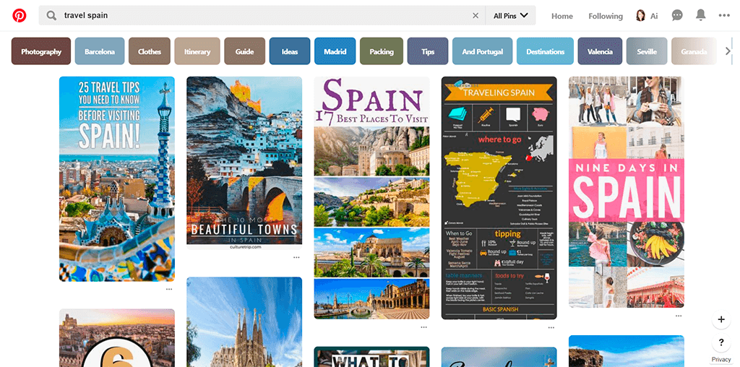Choose the Packing filter chip
The image size is (740, 367).
pos(382,51)
